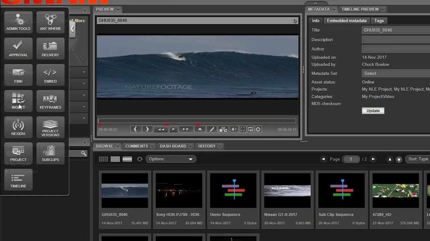Open the Comments tab dropdown arrow
The width and height of the screenshot is (430, 241).
152,146
